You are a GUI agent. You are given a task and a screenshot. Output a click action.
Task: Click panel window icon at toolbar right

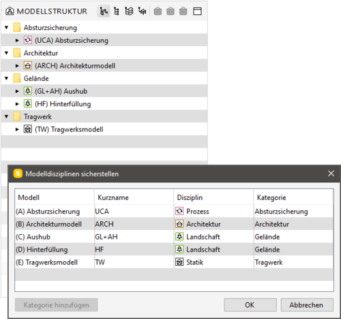coord(197,11)
